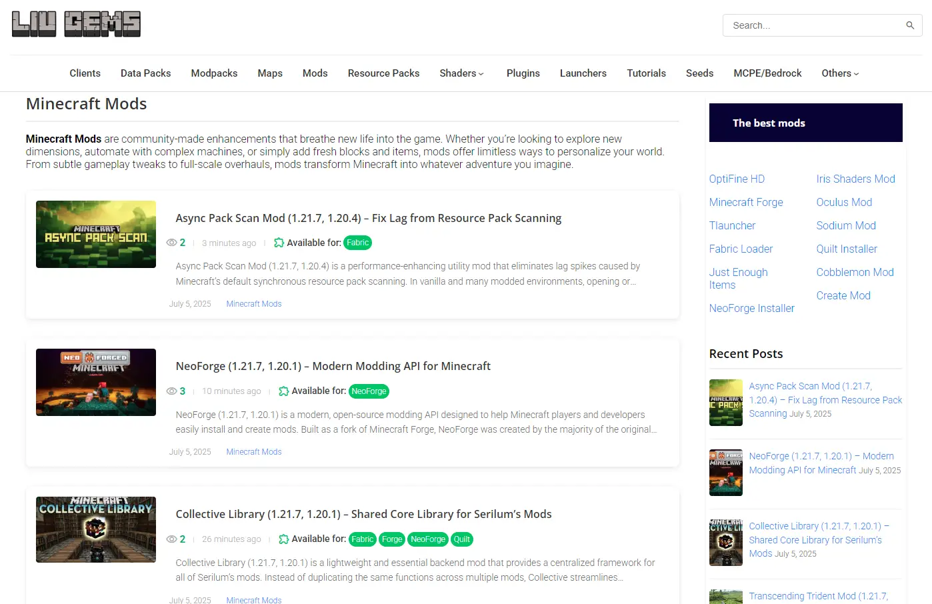932x604 pixels.
Task: Open the Data Packs menu item
Action: click(145, 73)
